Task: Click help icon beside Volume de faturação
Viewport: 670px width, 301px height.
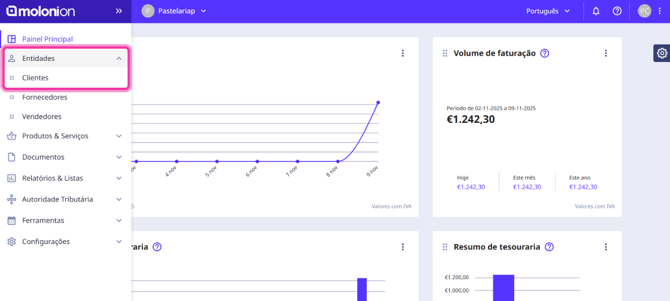Action: (545, 53)
